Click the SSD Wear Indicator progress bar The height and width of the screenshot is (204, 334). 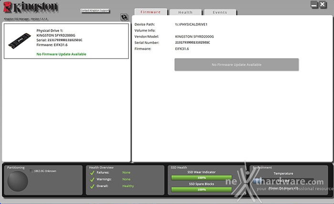point(201,178)
